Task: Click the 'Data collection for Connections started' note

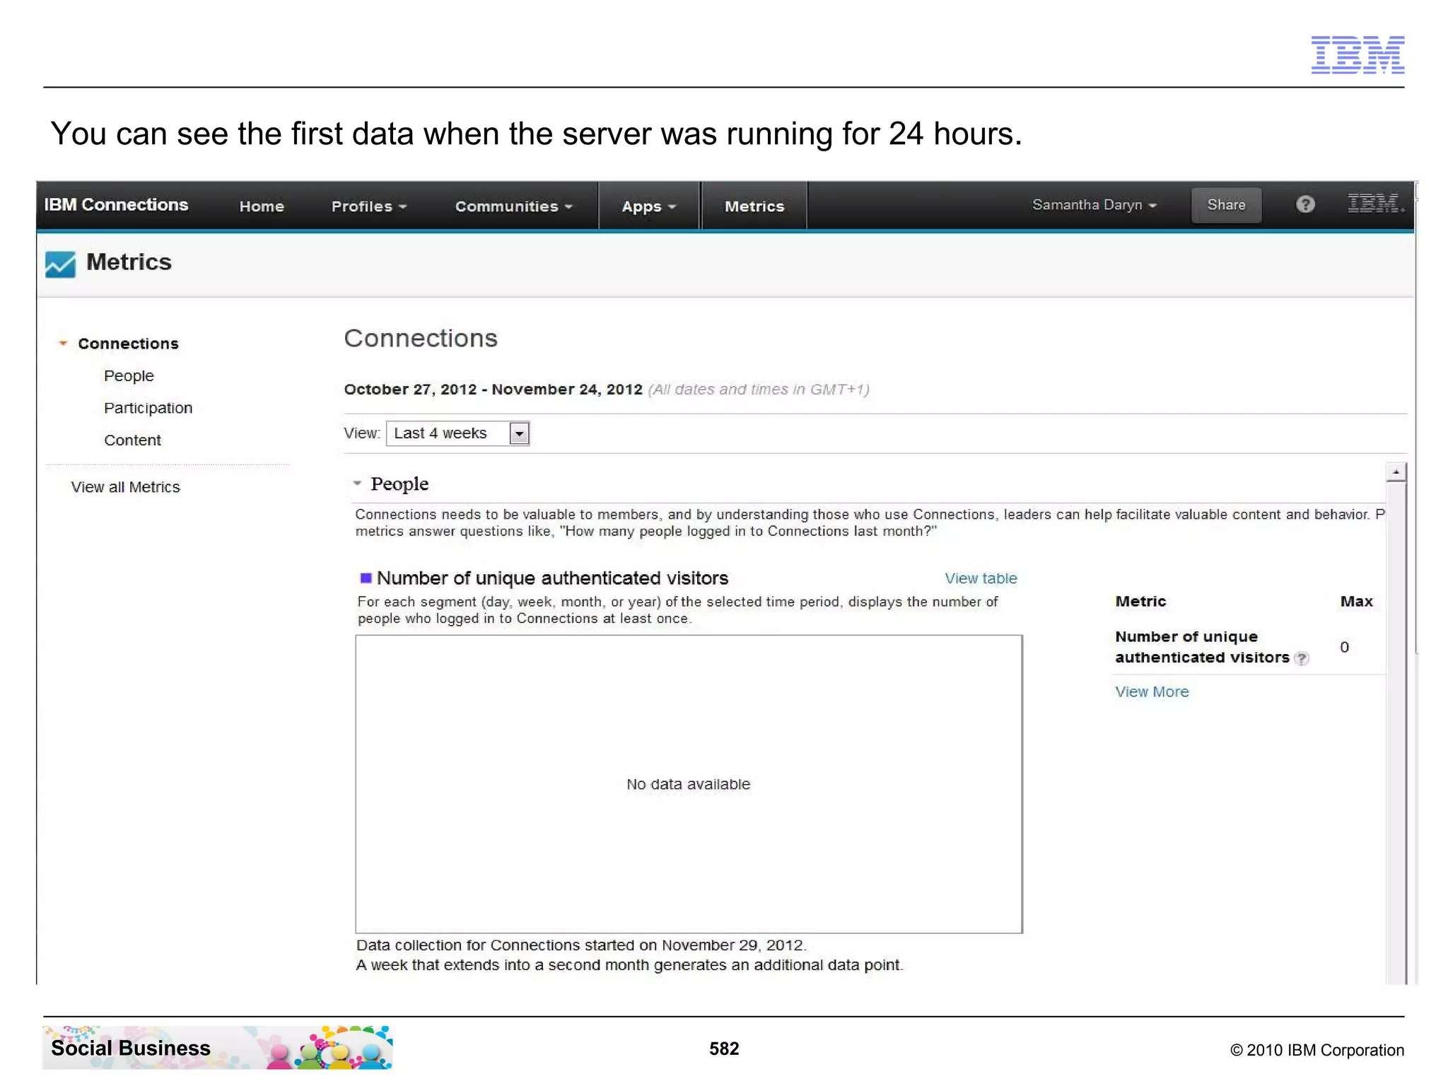Action: [581, 945]
